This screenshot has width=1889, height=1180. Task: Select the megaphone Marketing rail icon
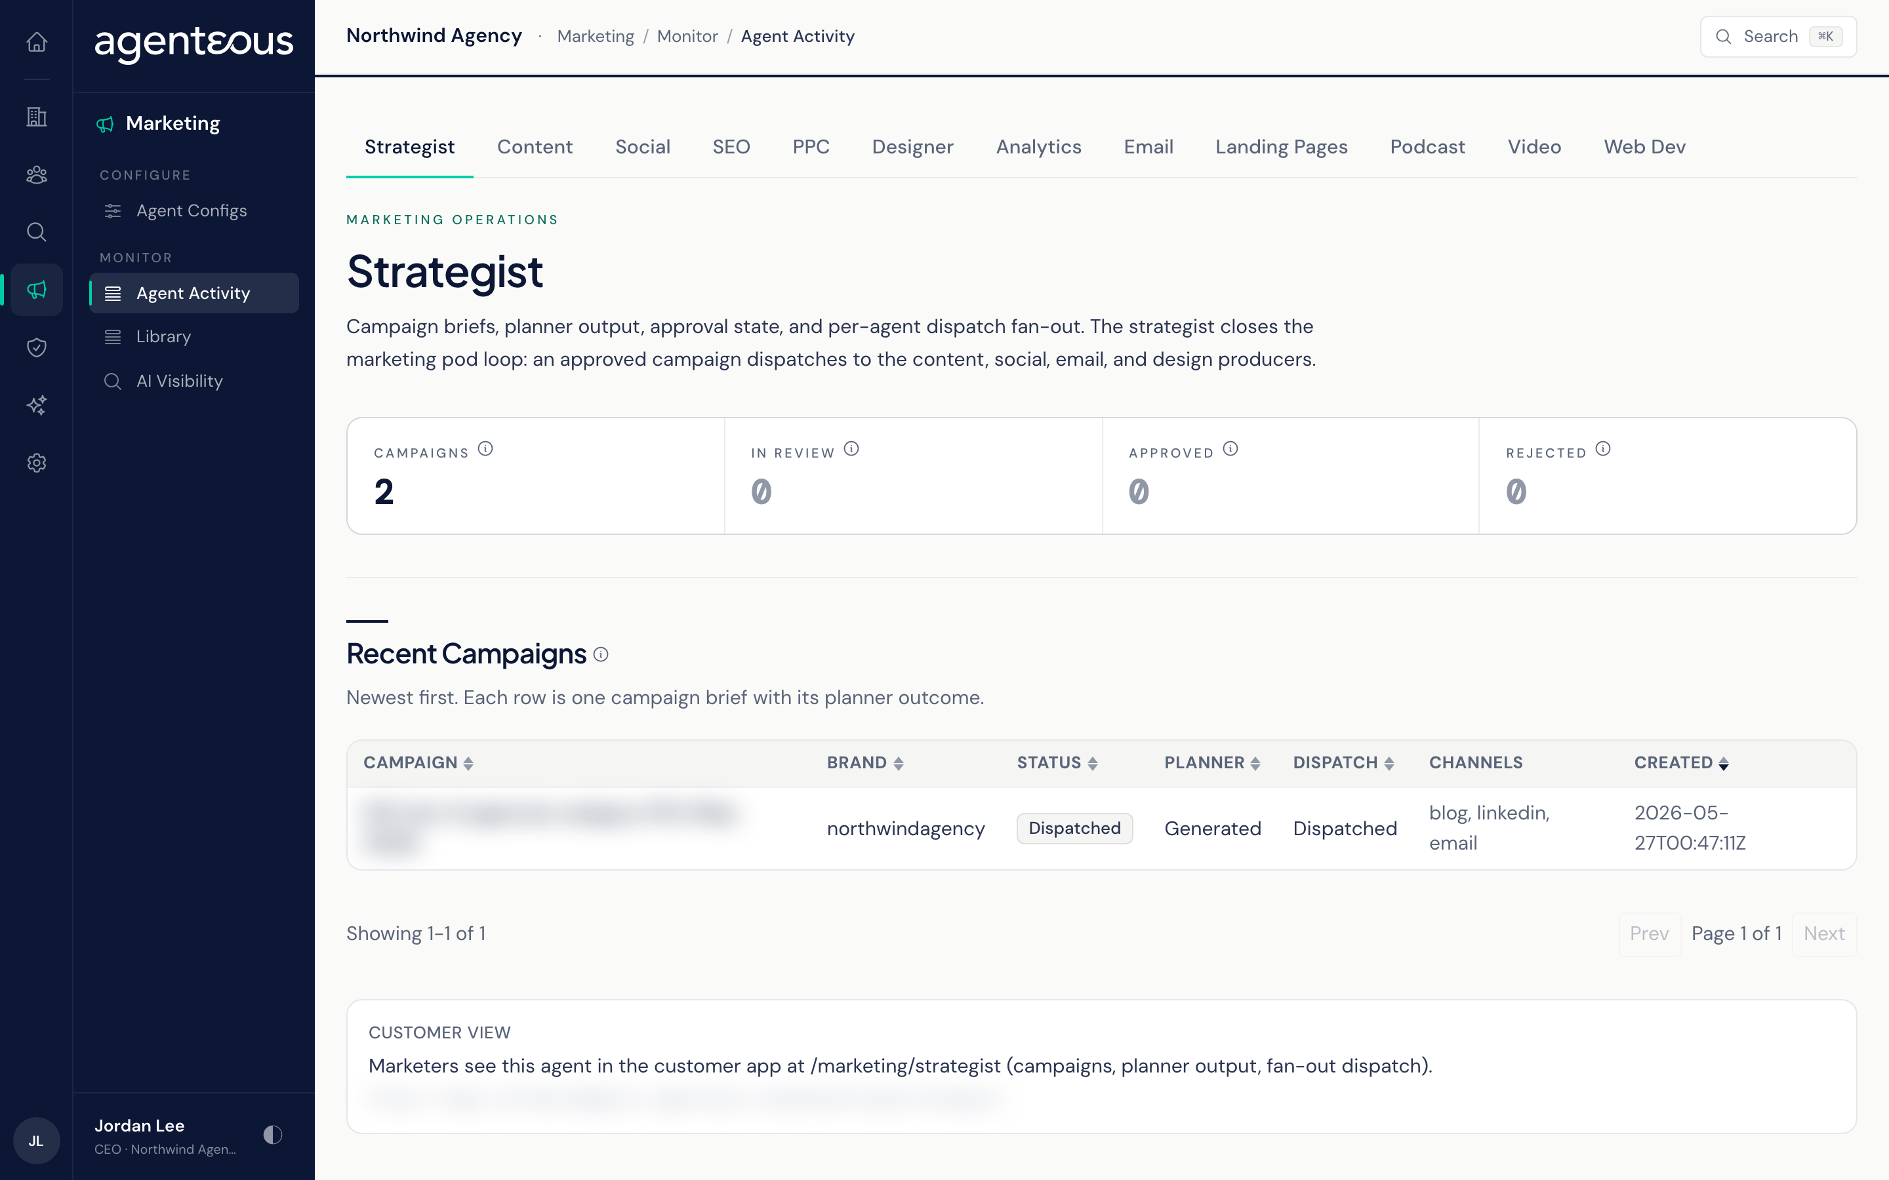(37, 290)
